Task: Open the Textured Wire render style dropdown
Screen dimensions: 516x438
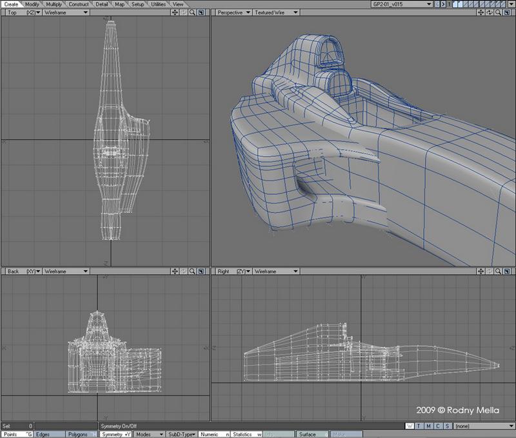Action: (x=276, y=12)
